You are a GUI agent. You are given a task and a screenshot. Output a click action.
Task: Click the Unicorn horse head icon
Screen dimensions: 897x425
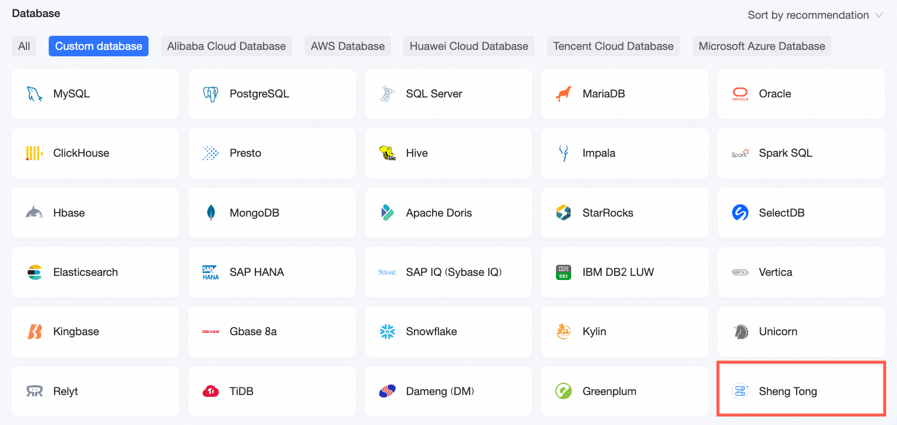tap(740, 332)
